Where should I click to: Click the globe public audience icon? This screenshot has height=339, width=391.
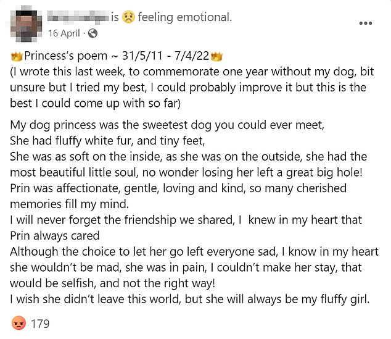(x=93, y=33)
